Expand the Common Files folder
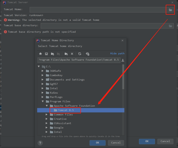 pyautogui.click(x=46, y=115)
